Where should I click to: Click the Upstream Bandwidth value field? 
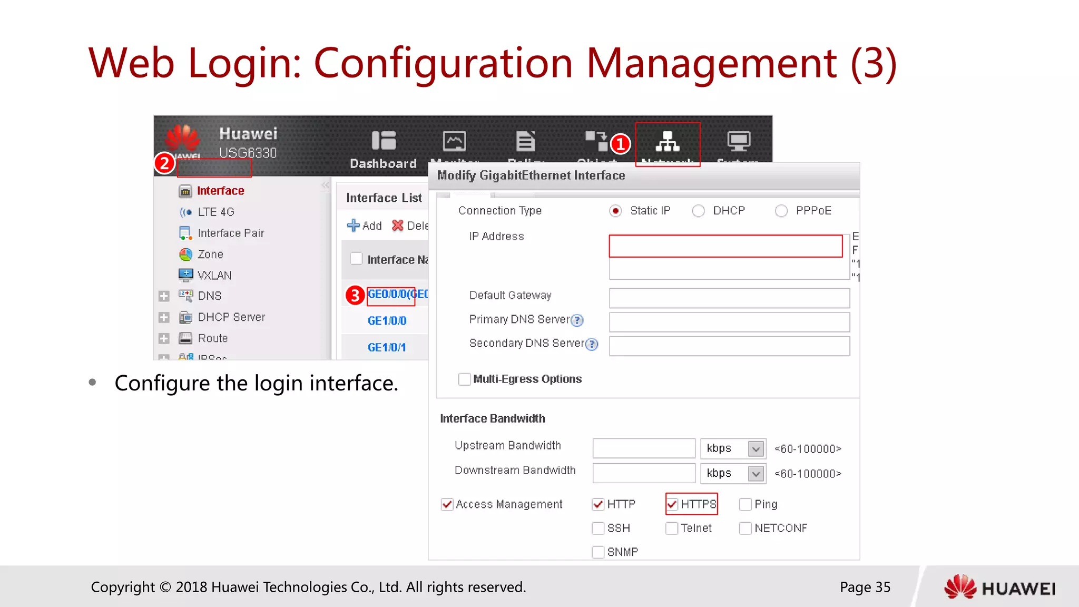[x=644, y=448]
